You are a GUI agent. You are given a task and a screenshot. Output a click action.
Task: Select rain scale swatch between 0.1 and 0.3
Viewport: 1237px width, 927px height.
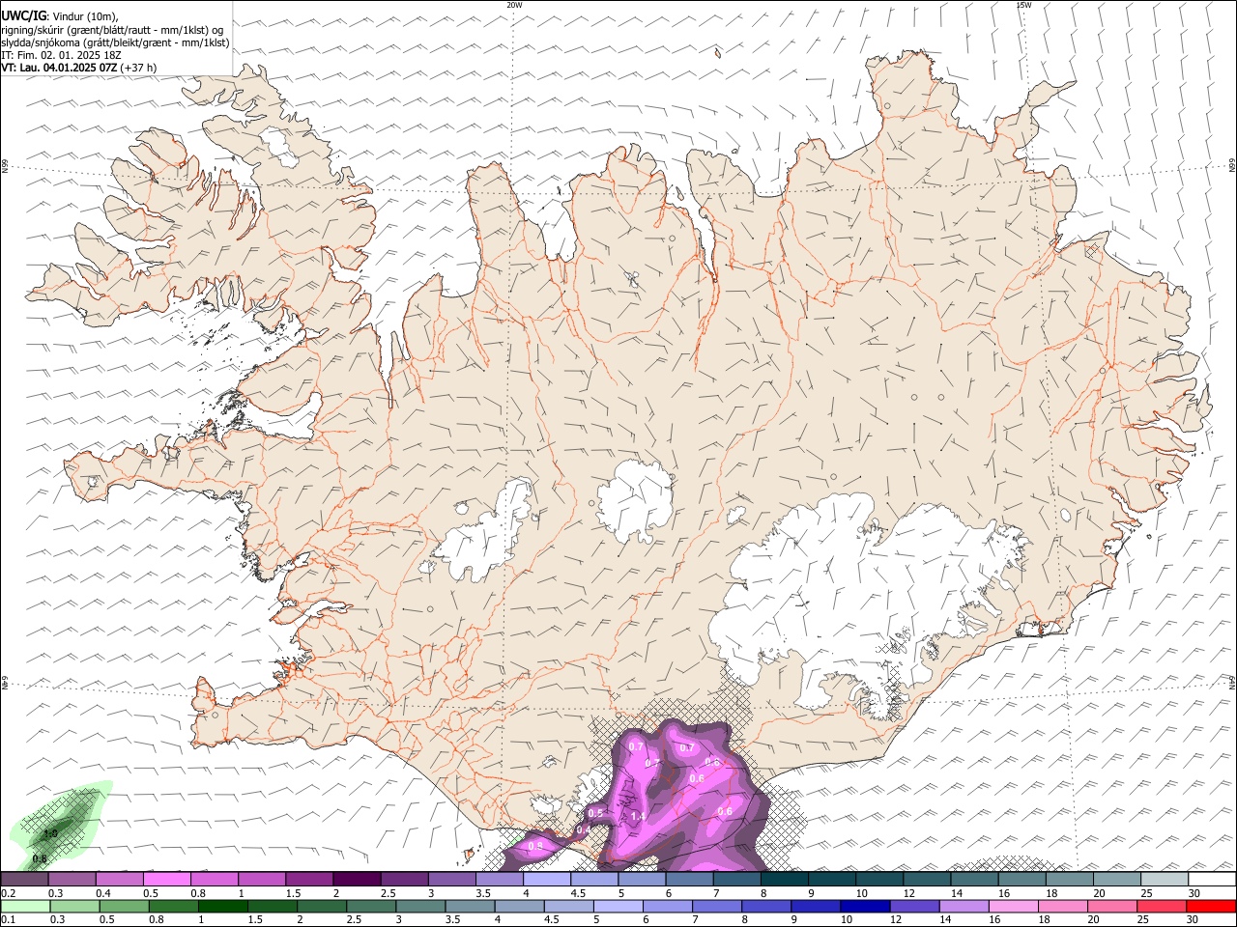(25, 907)
